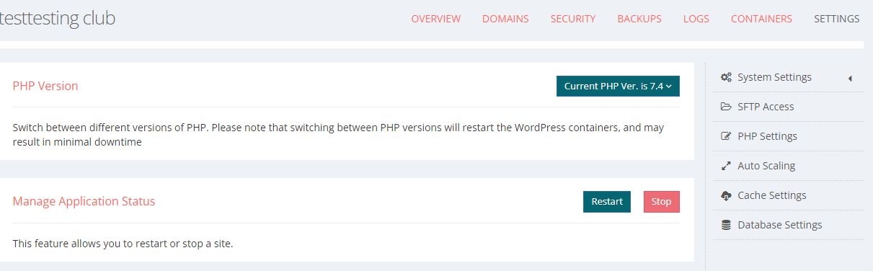Open the Backups tab
The image size is (873, 271).
(x=639, y=19)
